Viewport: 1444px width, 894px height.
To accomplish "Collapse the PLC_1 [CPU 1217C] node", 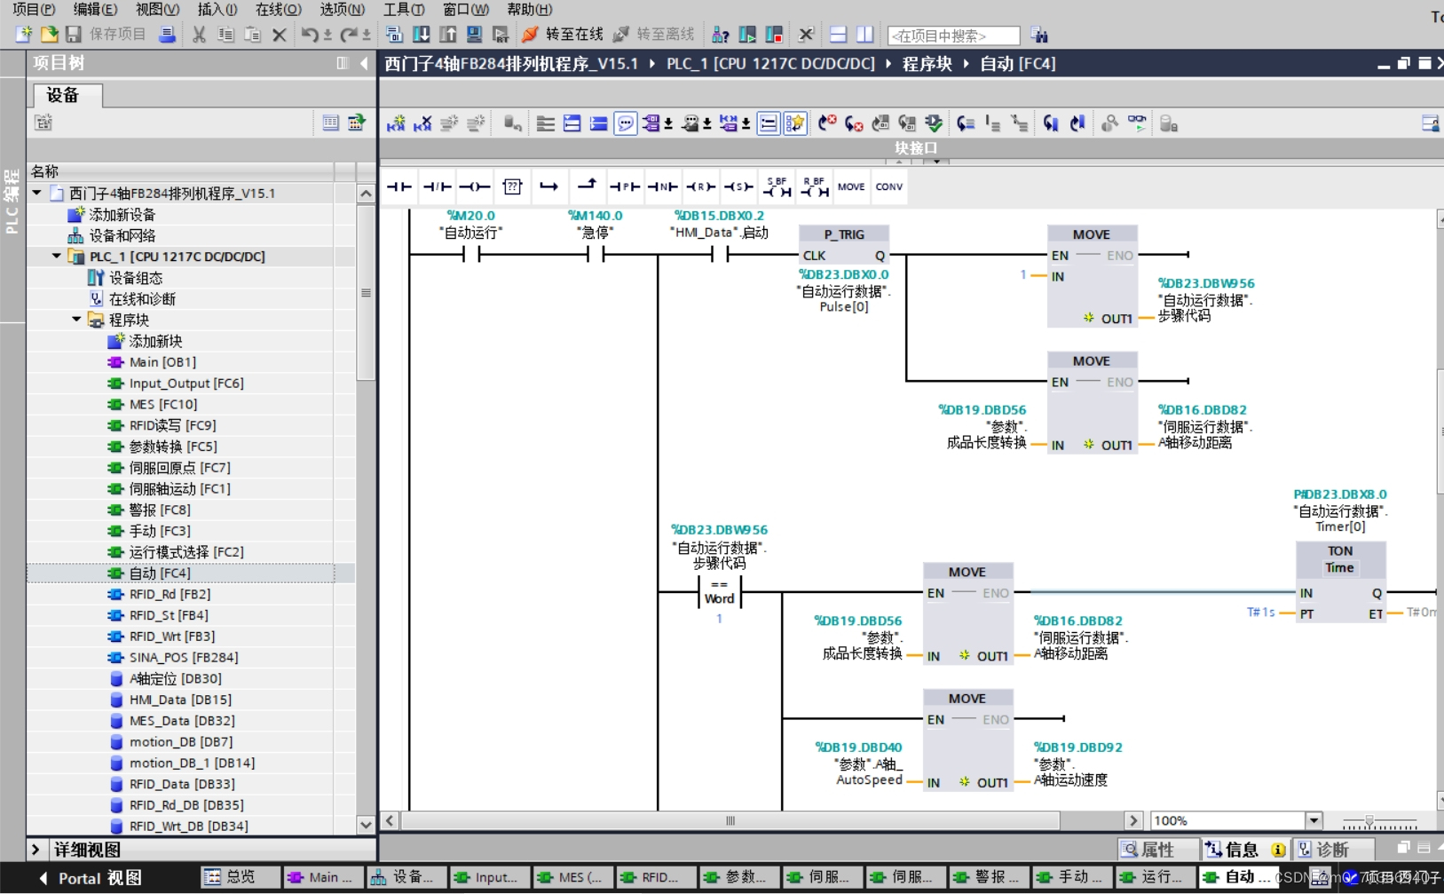I will coord(57,257).
